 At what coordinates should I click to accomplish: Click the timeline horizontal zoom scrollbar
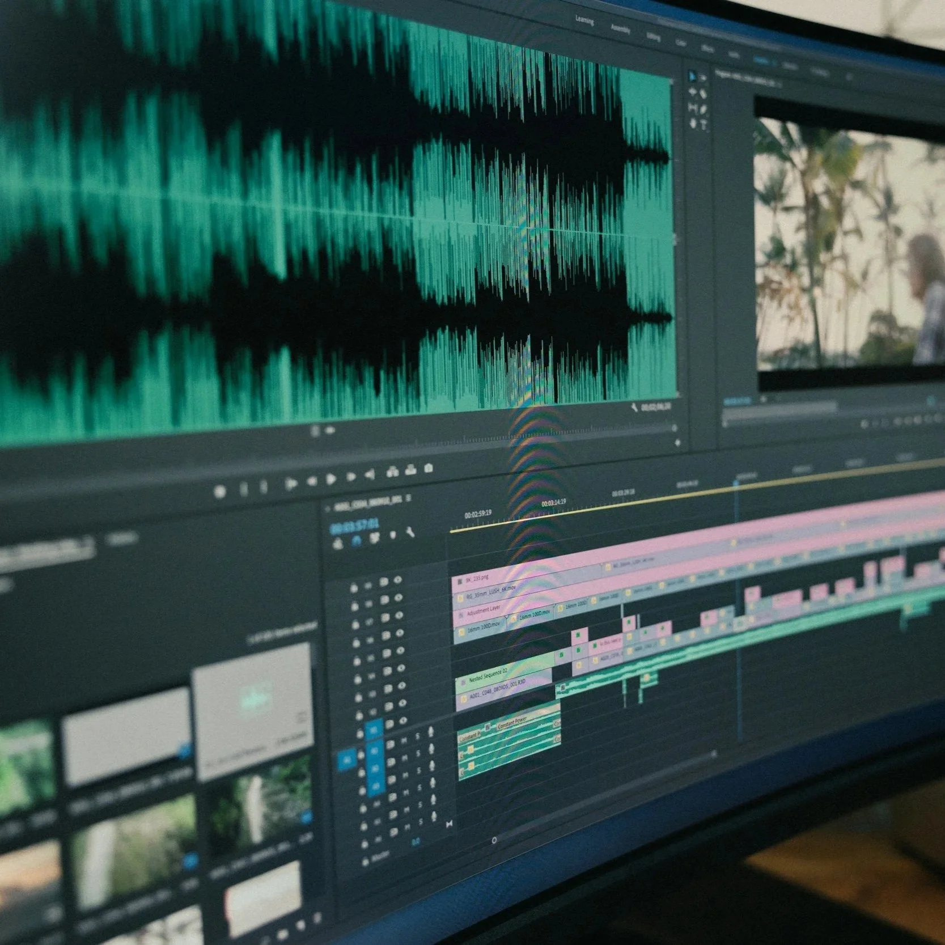pyautogui.click(x=604, y=796)
